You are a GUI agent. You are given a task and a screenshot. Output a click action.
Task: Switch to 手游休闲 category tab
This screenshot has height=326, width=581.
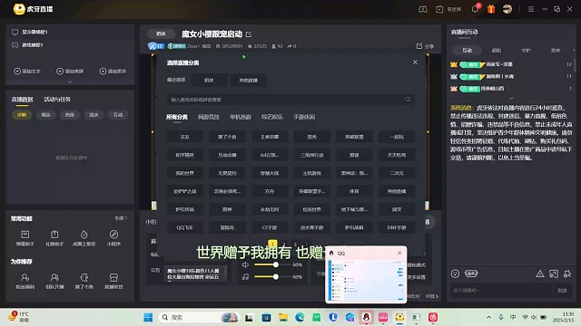pos(304,117)
